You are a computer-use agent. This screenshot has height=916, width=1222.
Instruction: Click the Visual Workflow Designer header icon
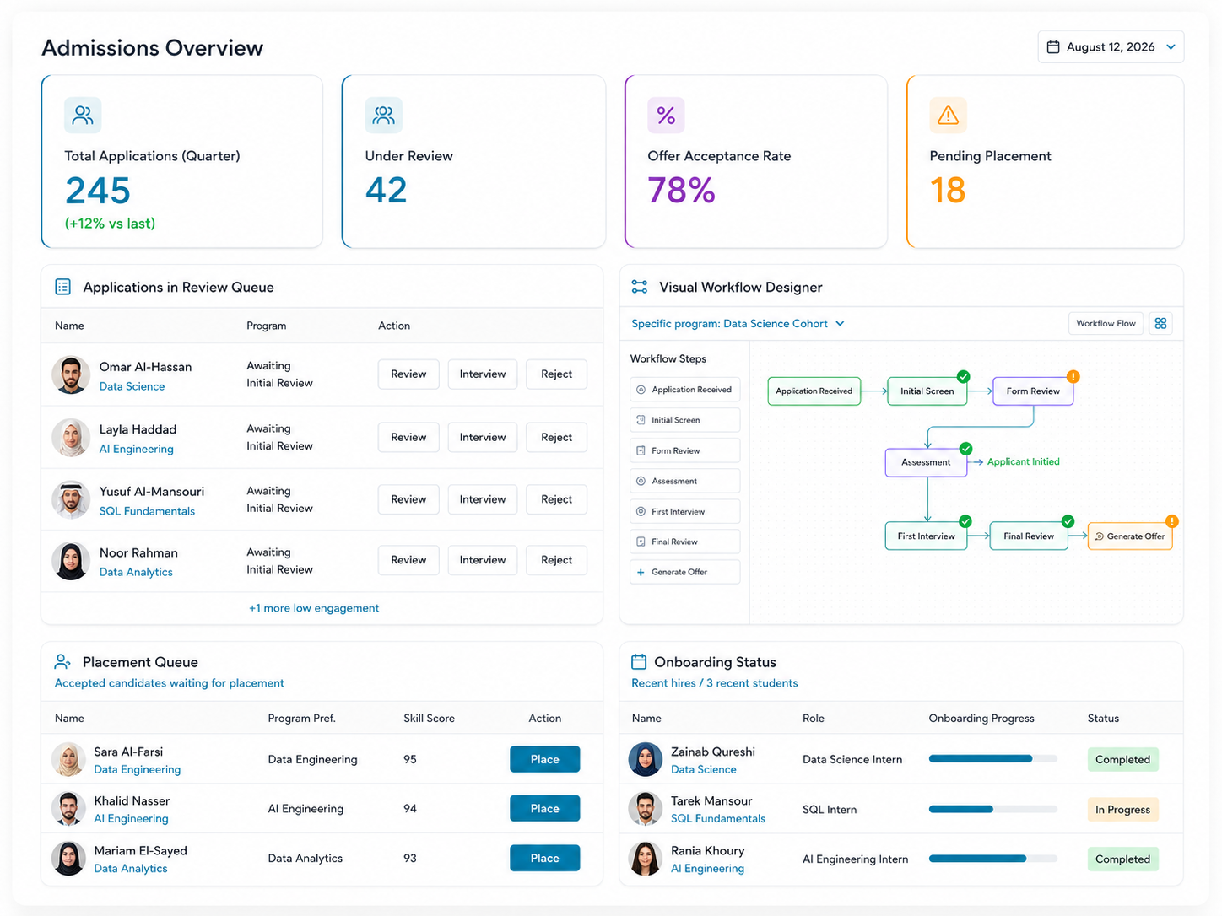point(640,287)
